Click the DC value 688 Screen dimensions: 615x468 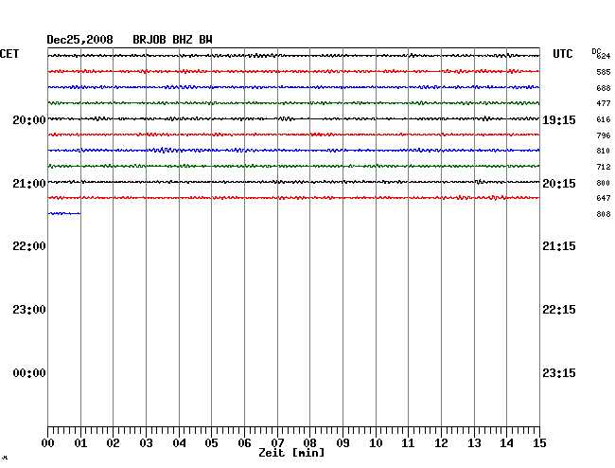[604, 88]
